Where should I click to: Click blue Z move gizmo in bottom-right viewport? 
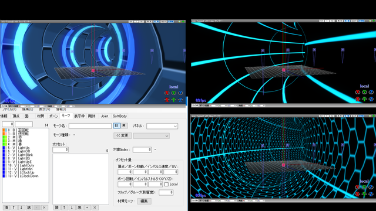click(371, 194)
